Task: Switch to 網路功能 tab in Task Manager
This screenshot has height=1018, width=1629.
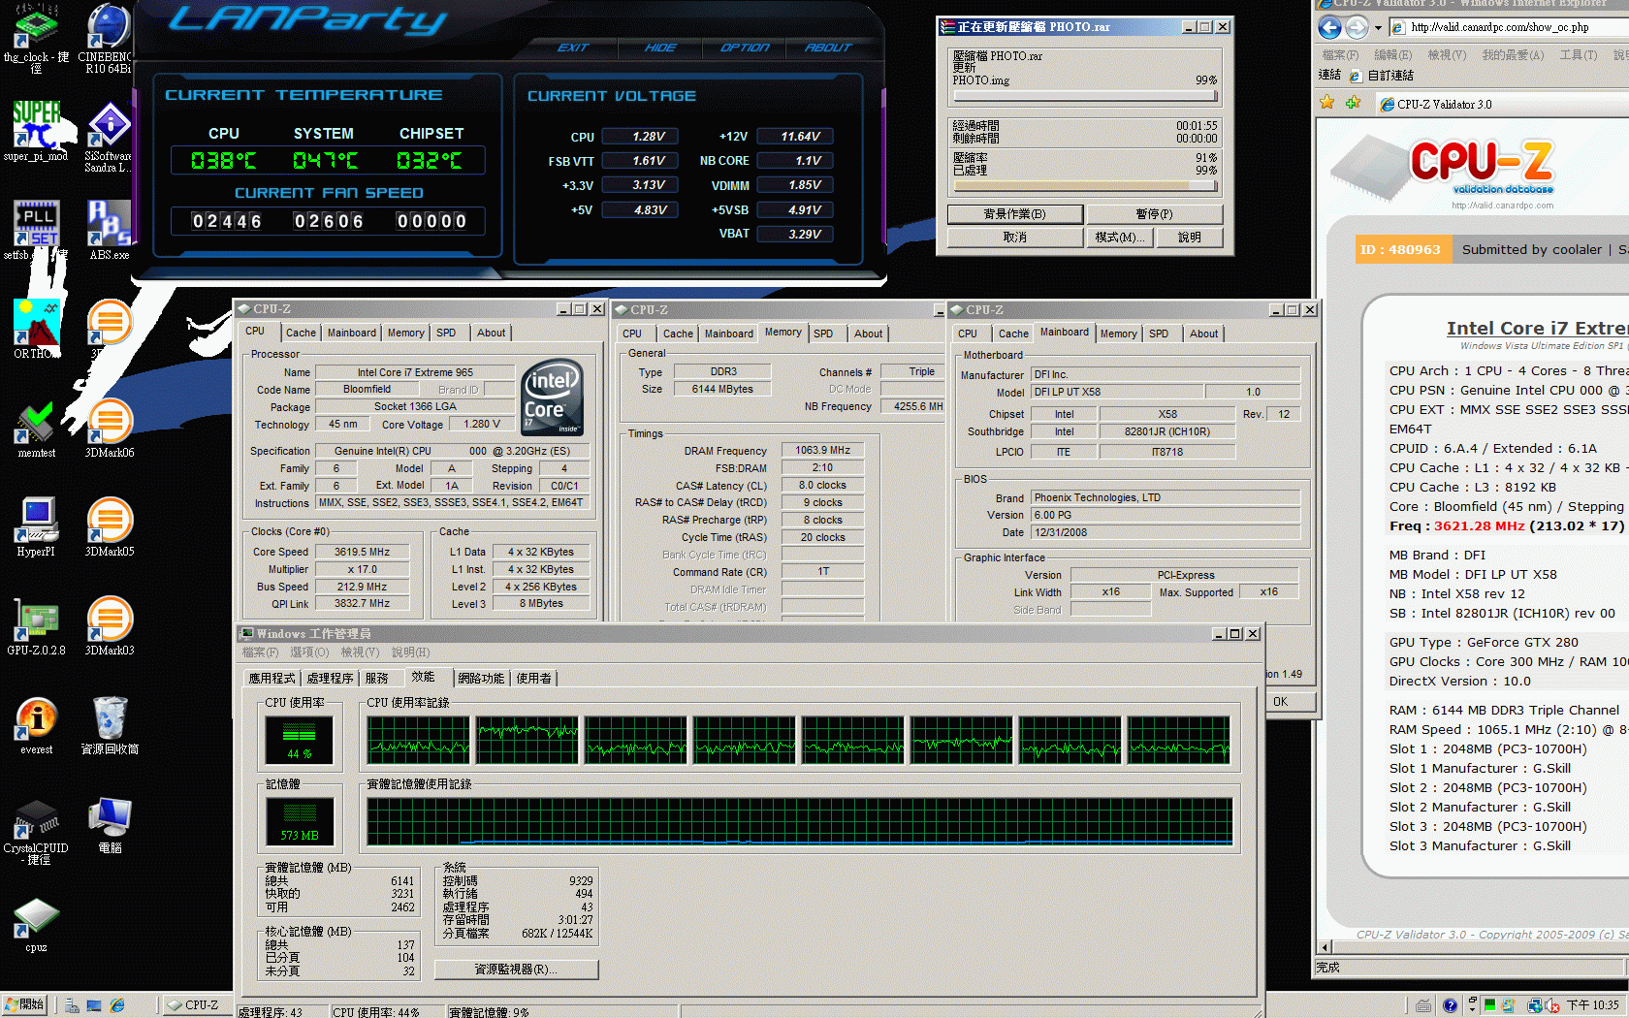Action: tap(481, 679)
